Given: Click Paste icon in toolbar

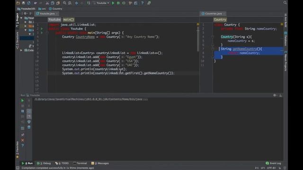Looking at the screenshot, I should coord(58,3).
